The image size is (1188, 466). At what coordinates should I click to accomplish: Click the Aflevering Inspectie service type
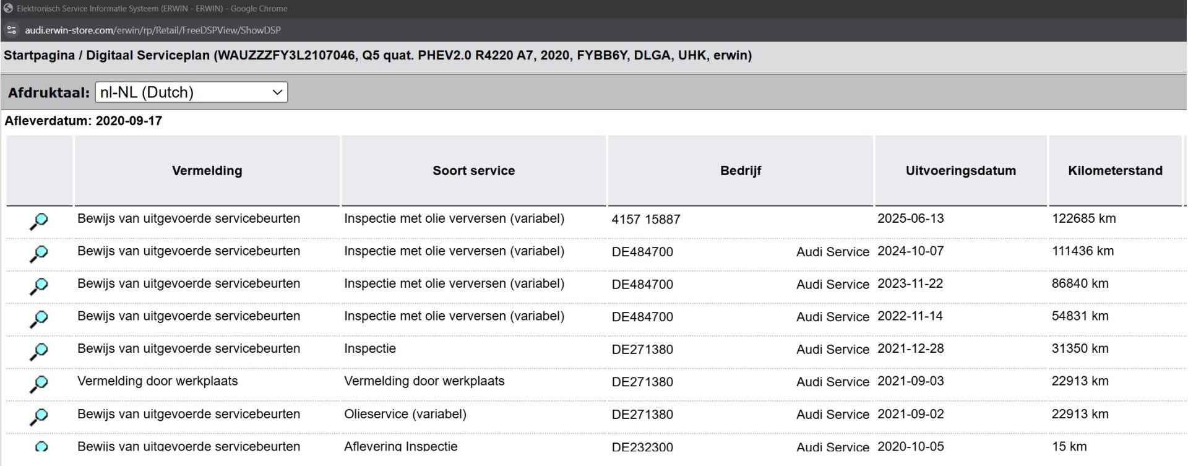[401, 446]
